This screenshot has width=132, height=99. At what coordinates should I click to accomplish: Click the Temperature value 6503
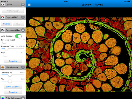point(22,73)
